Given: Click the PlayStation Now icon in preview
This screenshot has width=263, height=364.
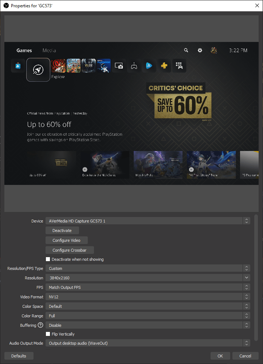Looking at the screenshot, I should (x=149, y=66).
